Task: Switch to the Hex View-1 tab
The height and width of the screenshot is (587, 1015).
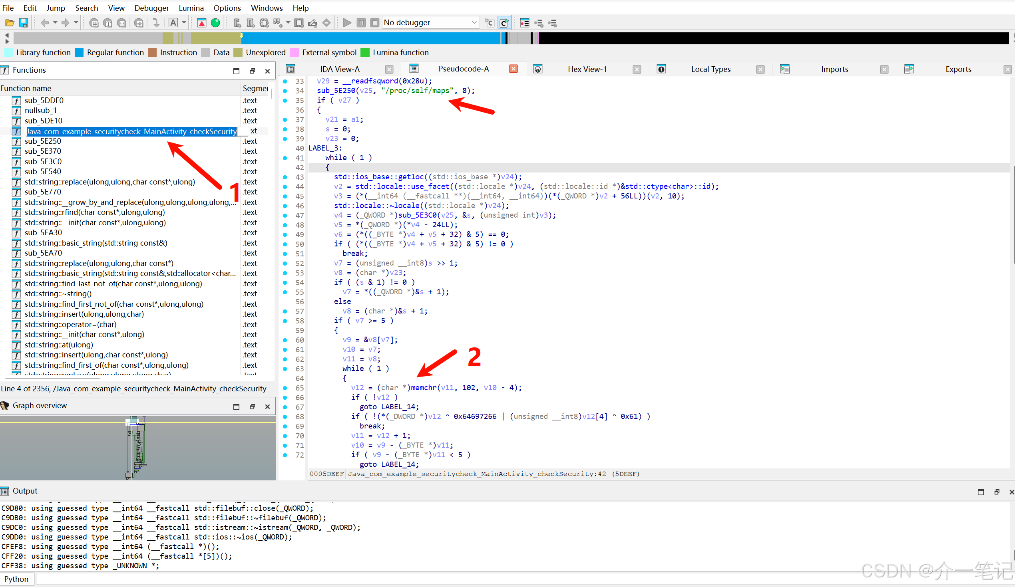Action: (x=587, y=69)
